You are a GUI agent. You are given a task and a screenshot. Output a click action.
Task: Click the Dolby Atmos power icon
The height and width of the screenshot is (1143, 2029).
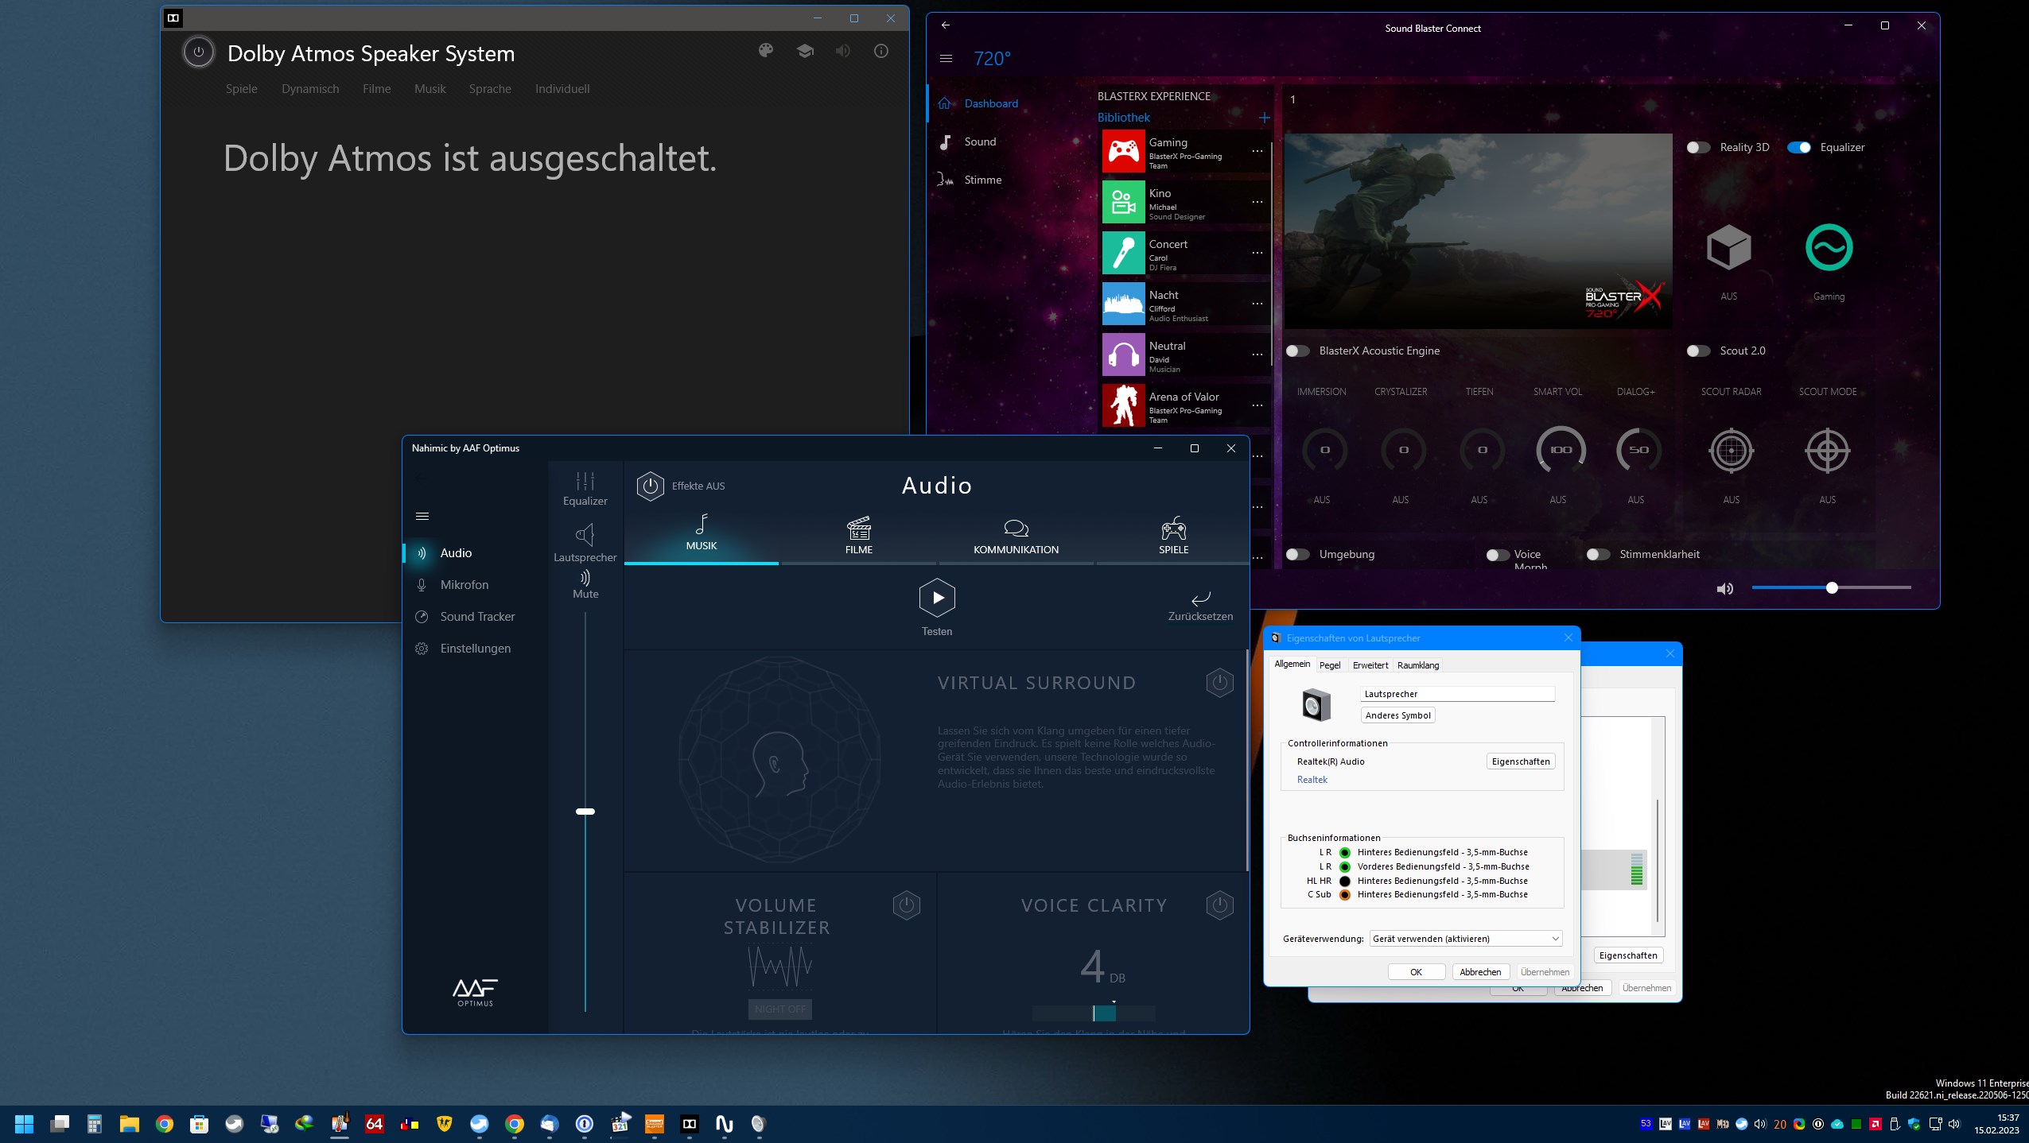198,52
